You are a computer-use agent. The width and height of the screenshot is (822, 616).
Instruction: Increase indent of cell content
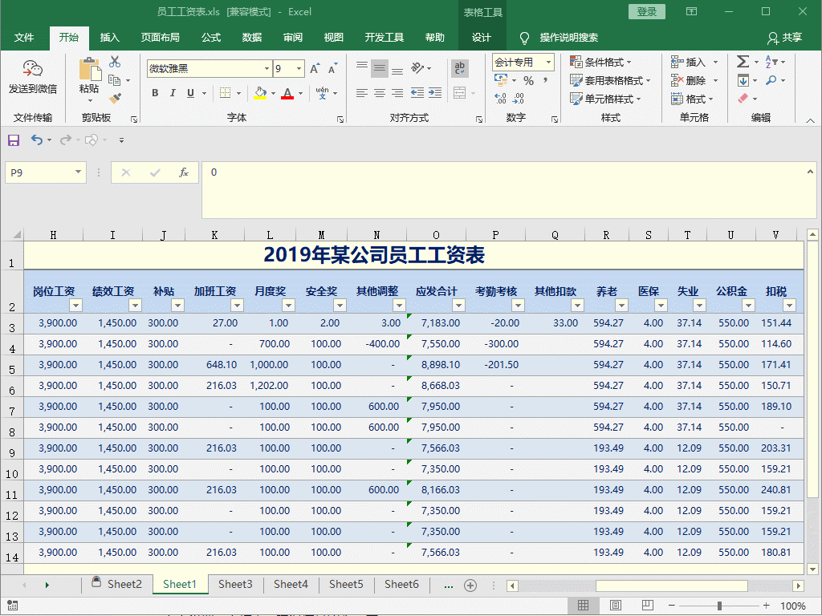click(x=435, y=93)
